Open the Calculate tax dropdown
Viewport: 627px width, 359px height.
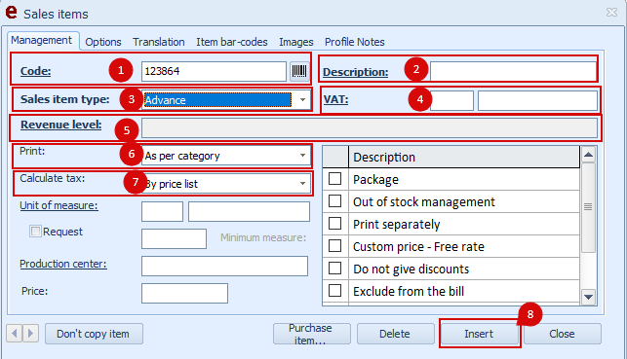302,184
